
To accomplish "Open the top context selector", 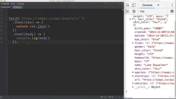I will pos(142,11).
